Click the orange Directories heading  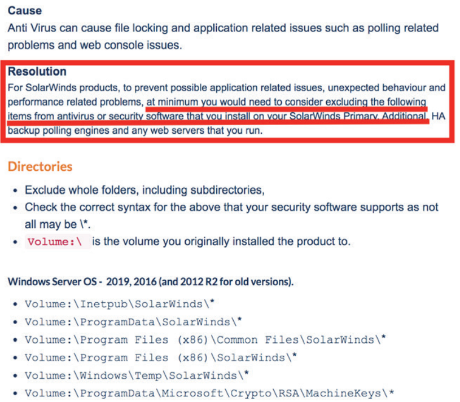coord(40,167)
